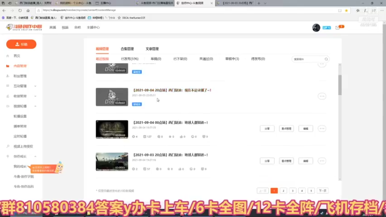This screenshot has width=386, height=217.
Task: Open a new browser tab
Action: point(259,3)
